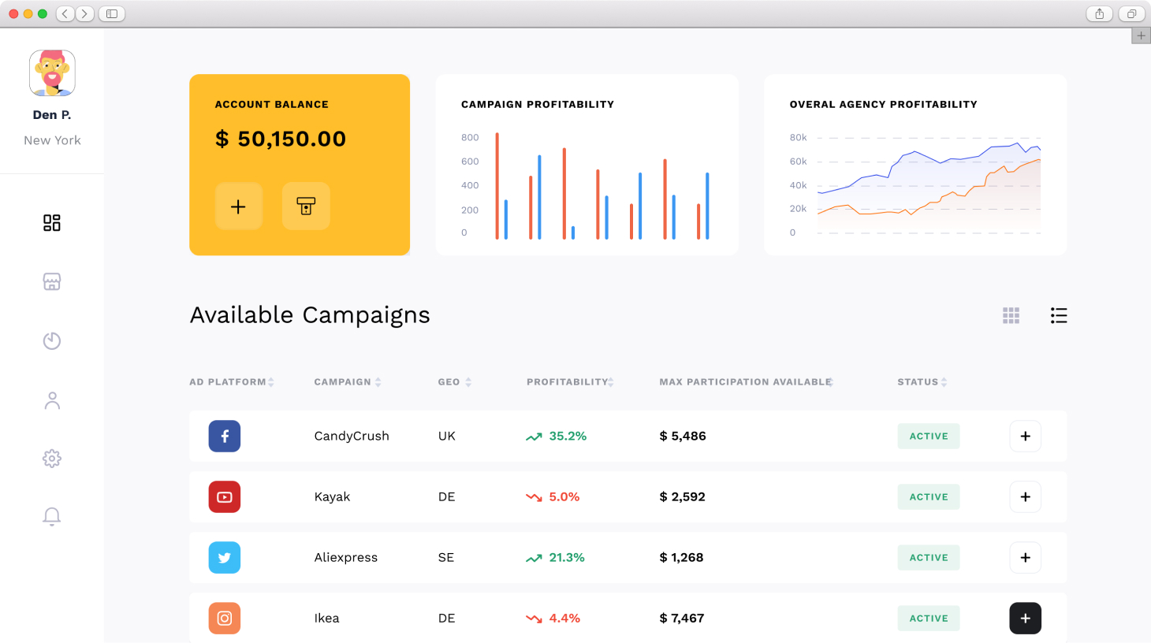Viewport: 1151px width, 643px height.
Task: Click Den P. avatar picture
Action: coord(52,72)
